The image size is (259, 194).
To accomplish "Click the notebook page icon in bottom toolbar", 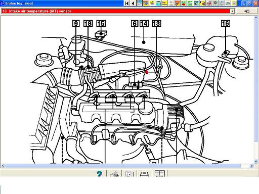I will point(129,174).
